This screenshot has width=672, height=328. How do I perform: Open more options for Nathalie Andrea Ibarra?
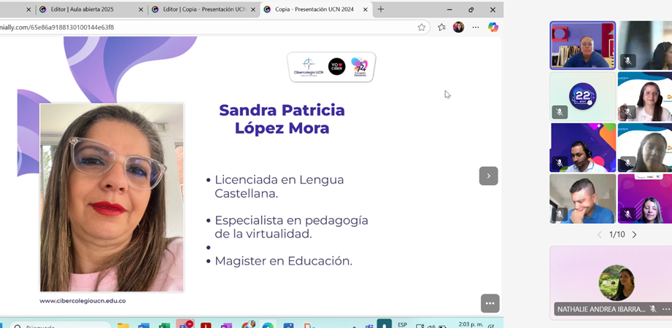[665, 309]
